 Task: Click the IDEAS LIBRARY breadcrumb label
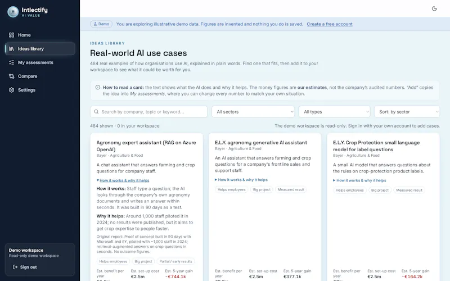(x=107, y=43)
